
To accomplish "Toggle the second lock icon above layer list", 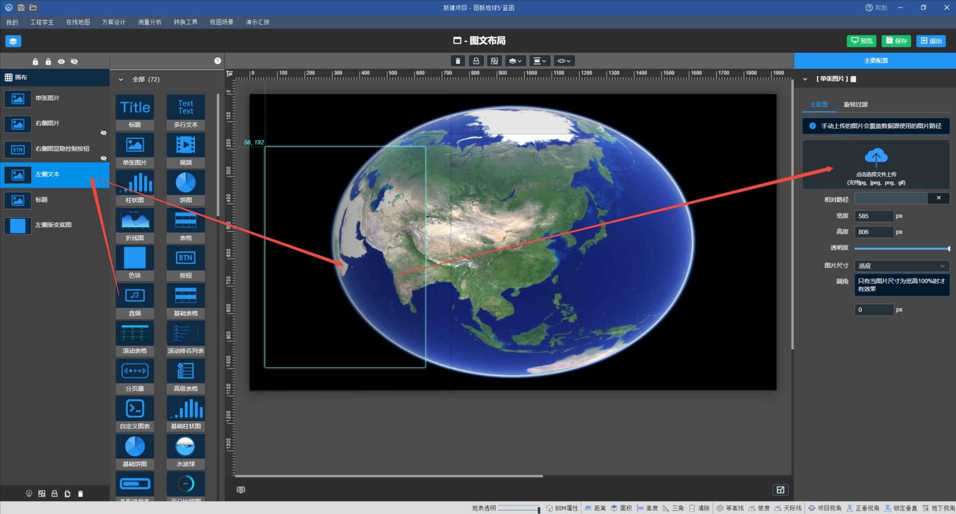I will (x=48, y=62).
